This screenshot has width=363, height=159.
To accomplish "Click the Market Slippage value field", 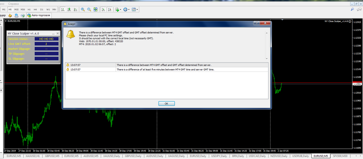I will coord(46,49).
